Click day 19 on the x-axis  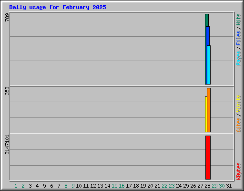coord(143,186)
